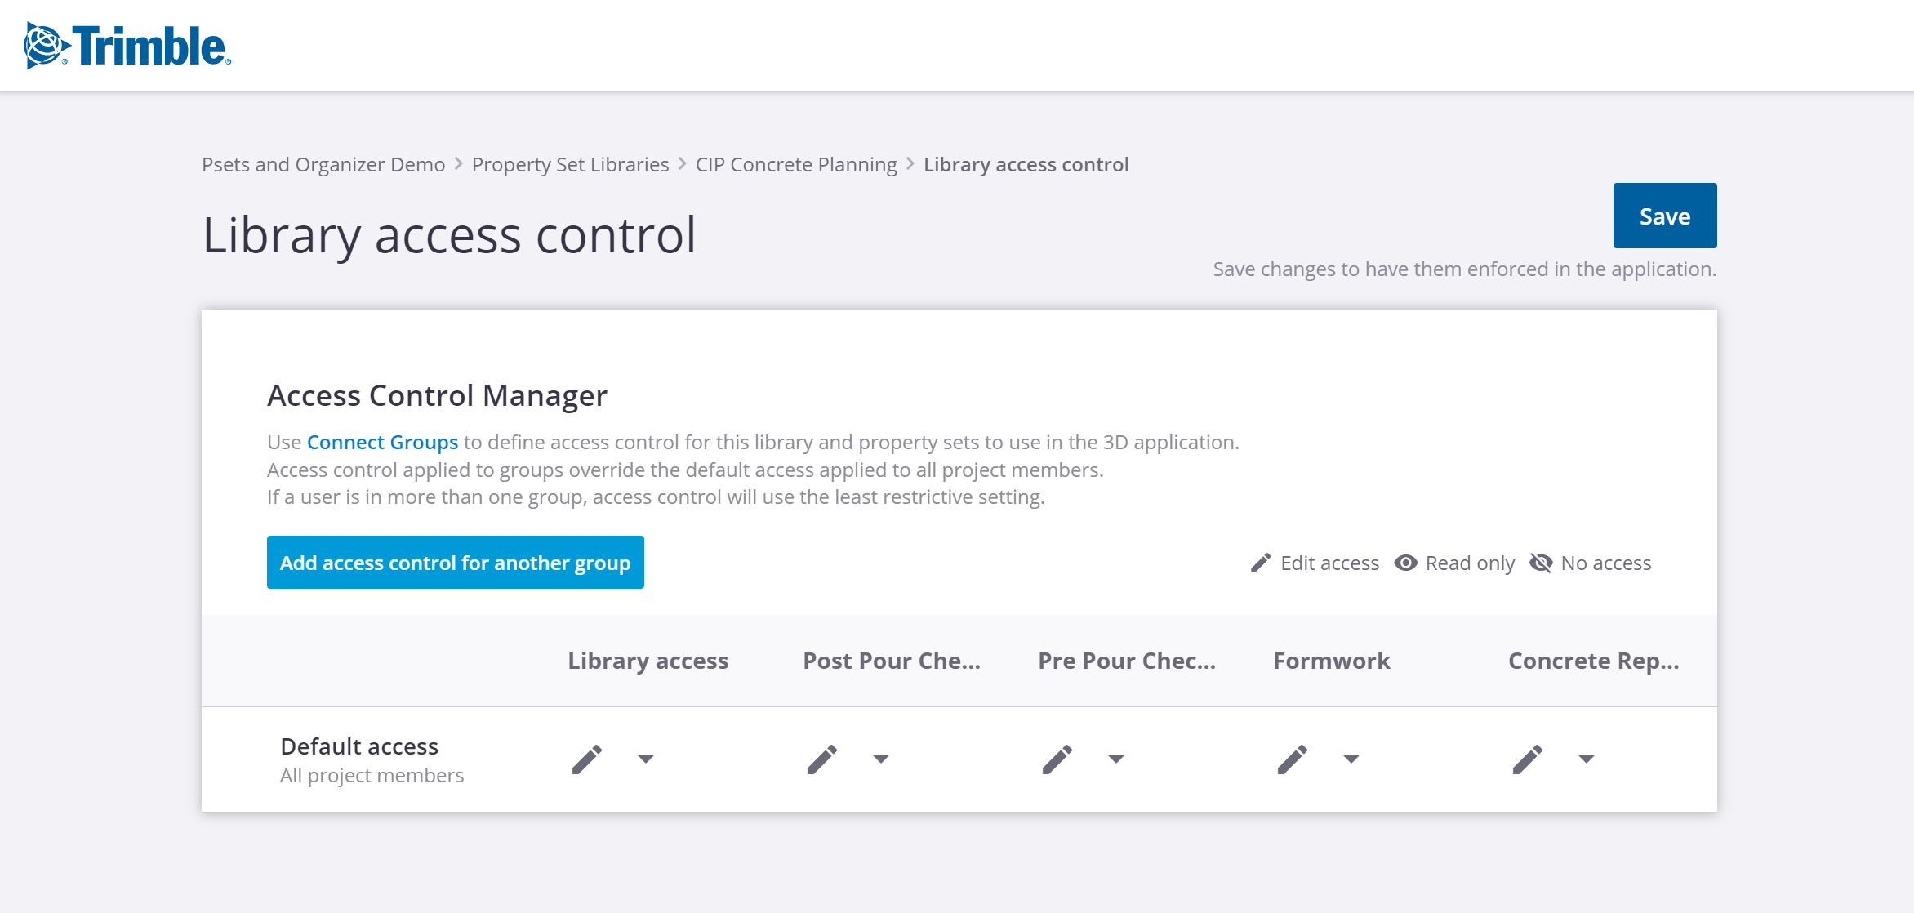Open the Library access dropdown arrow
This screenshot has width=1914, height=913.
(x=646, y=759)
